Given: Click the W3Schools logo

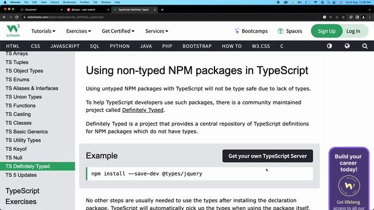Looking at the screenshot, I should pyautogui.click(x=13, y=31).
